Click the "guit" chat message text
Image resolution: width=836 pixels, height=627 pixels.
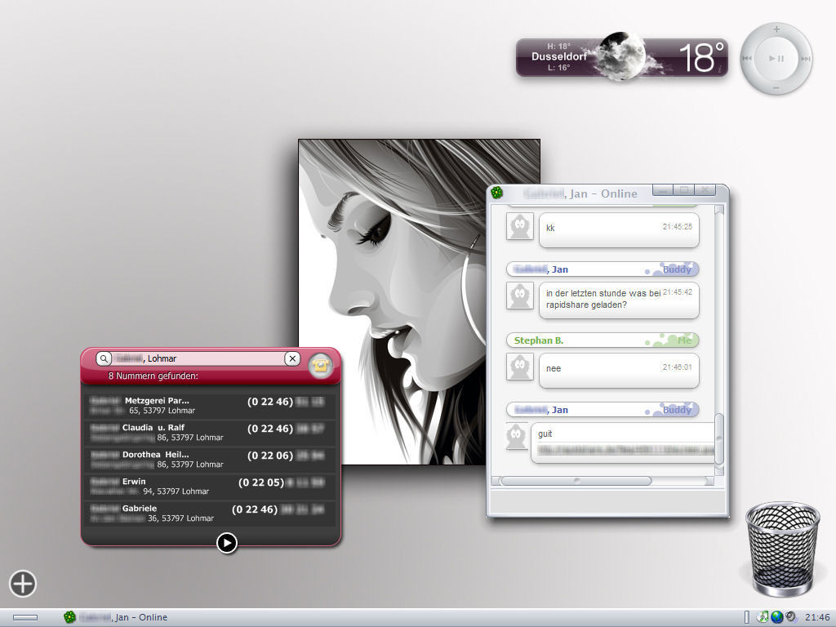[x=545, y=434]
